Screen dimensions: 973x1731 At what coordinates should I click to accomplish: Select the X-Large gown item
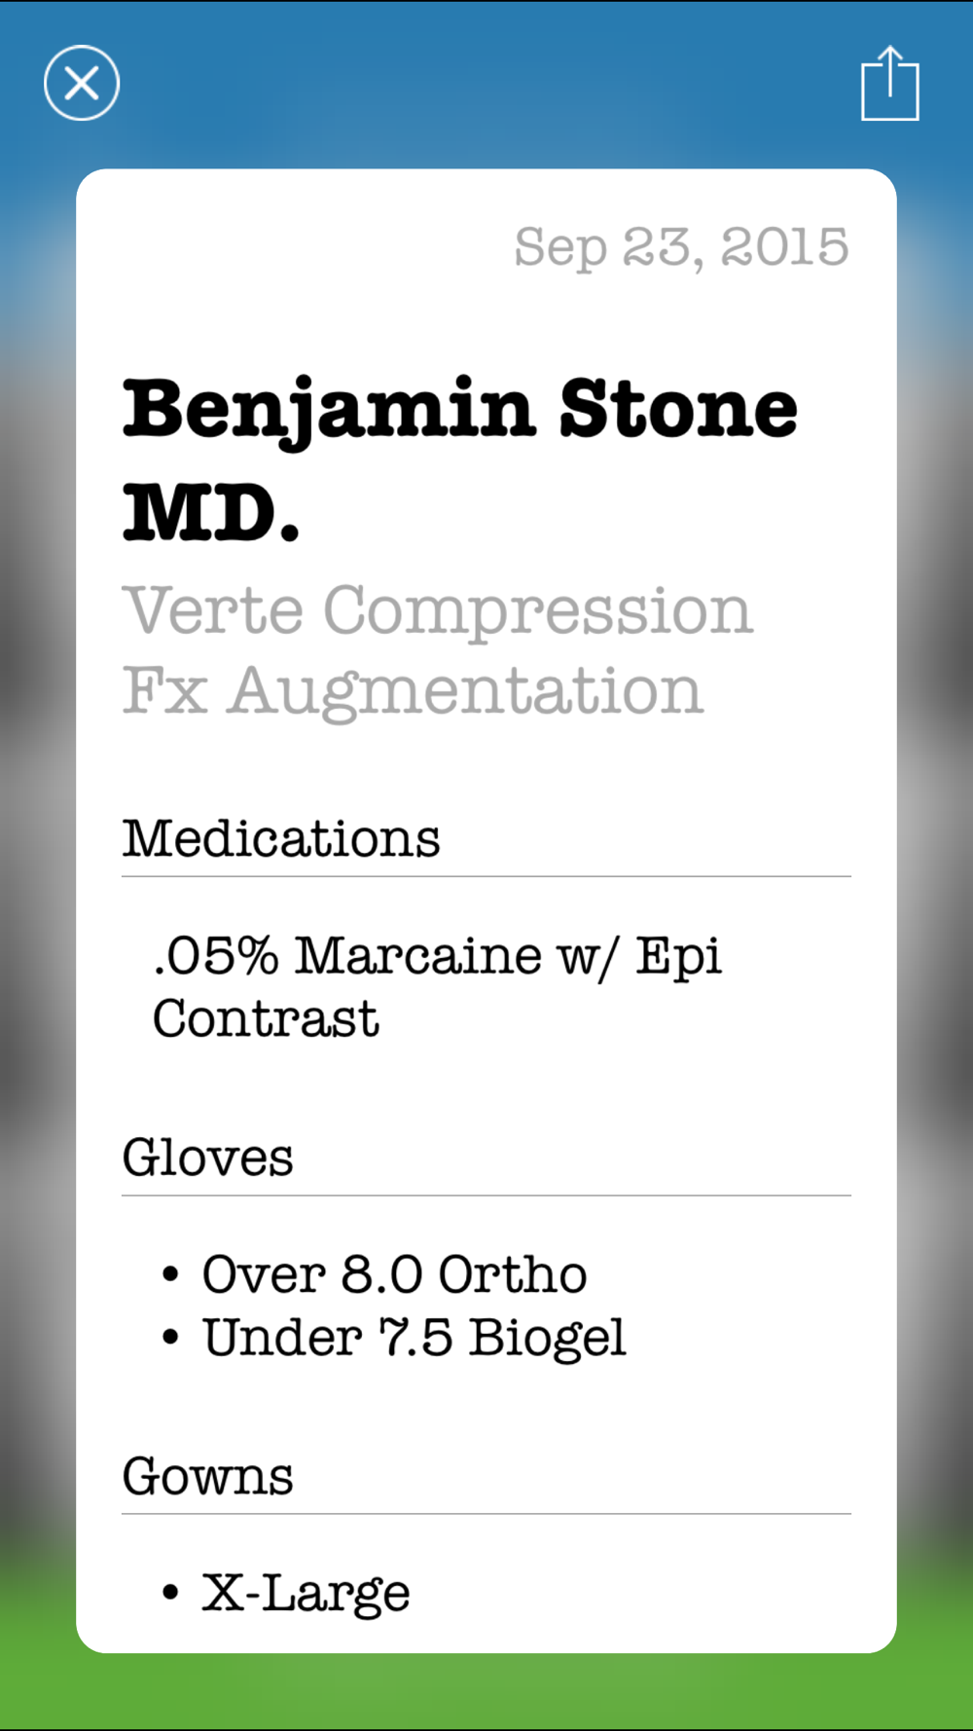306,1593
